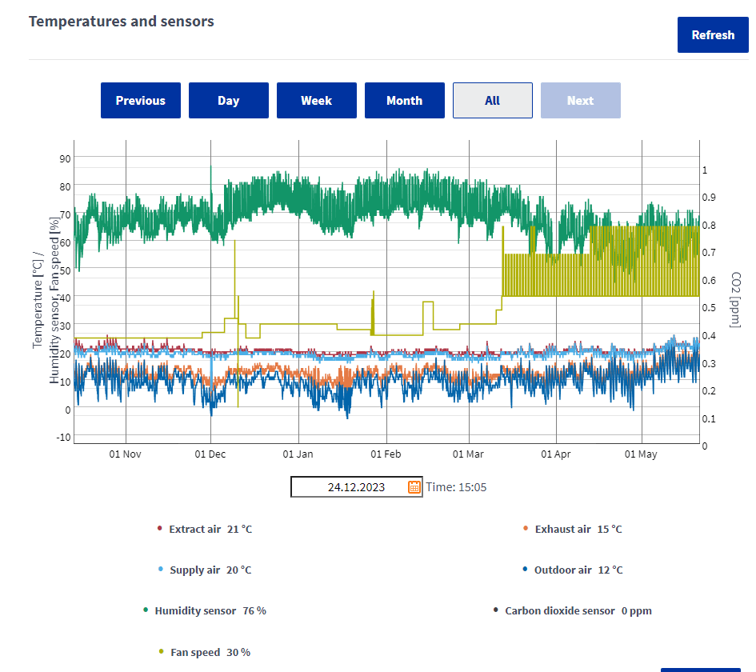Image resolution: width=756 pixels, height=672 pixels.
Task: Click the Refresh button
Action: coord(712,35)
